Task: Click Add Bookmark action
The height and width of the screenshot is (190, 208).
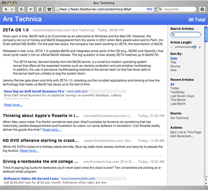Action: click(182, 136)
